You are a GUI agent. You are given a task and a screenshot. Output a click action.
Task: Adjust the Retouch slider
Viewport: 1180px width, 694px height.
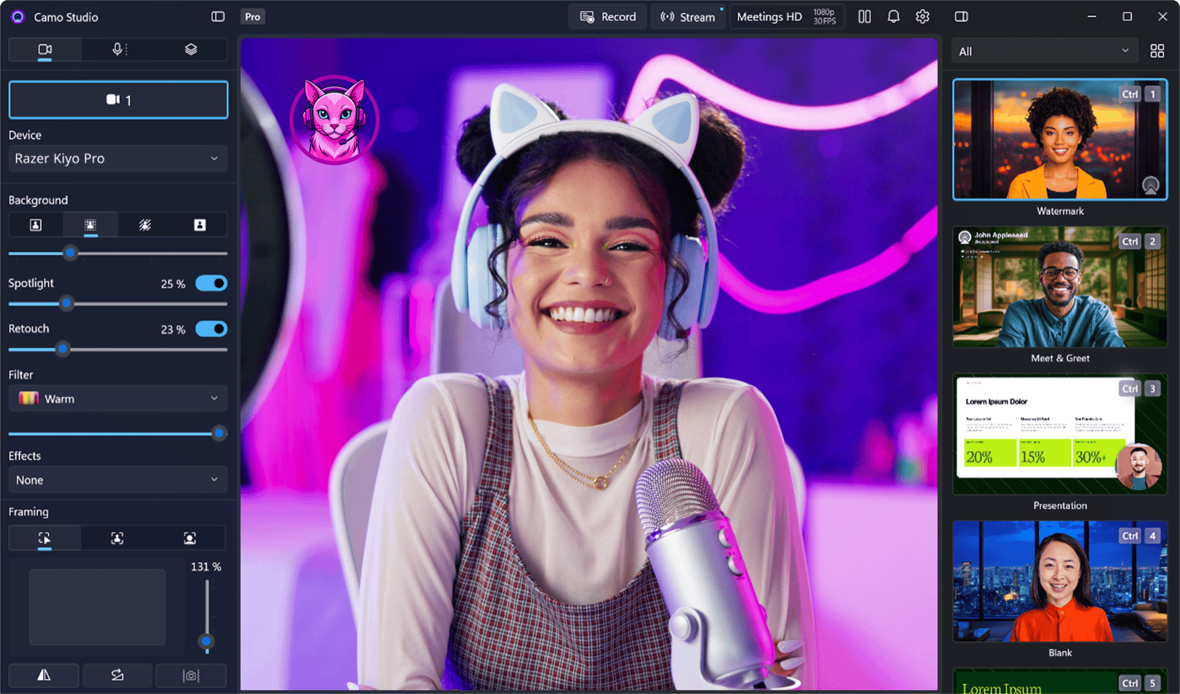[63, 349]
